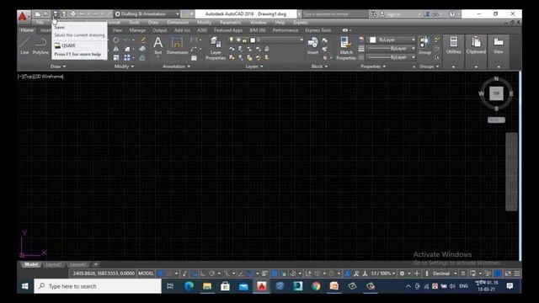
Task: Switch to the Manage ribbon tab
Action: pos(137,30)
